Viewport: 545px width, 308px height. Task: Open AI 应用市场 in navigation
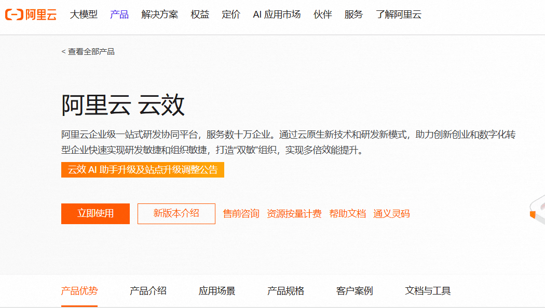click(277, 14)
